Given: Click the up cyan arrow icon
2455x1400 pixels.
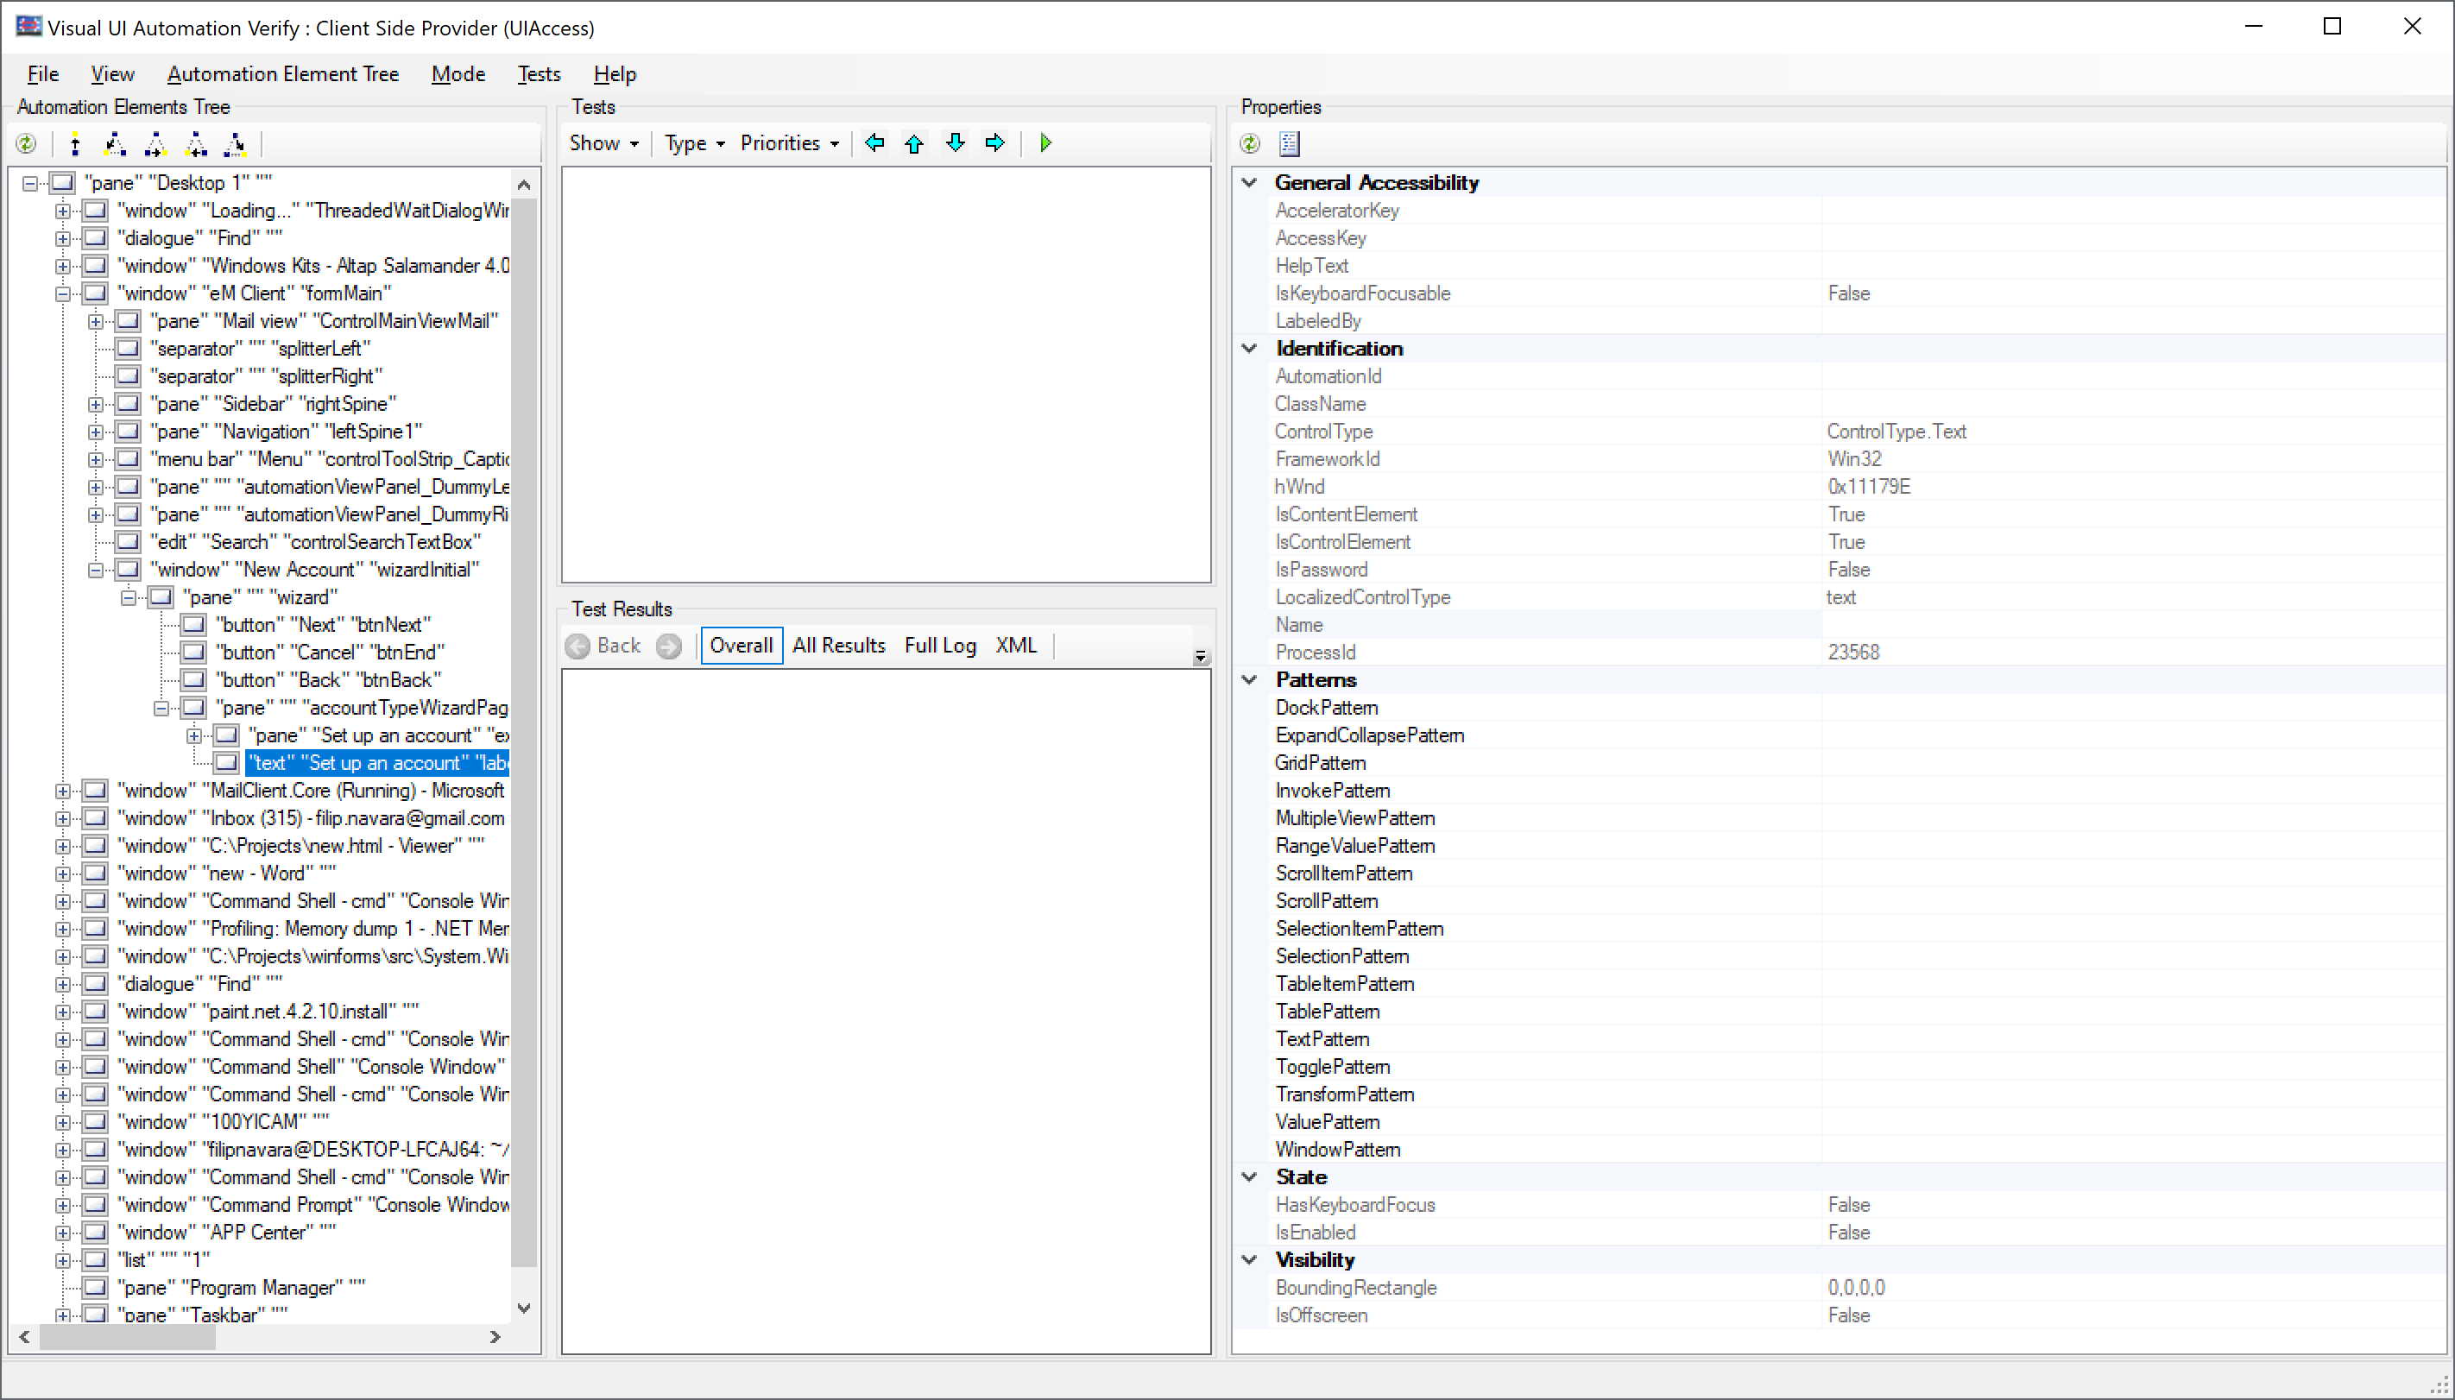Looking at the screenshot, I should (x=914, y=143).
